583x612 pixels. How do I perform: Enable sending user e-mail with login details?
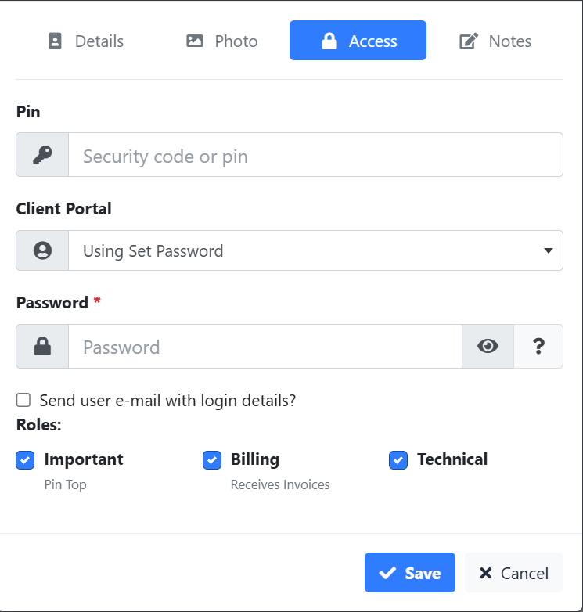click(23, 401)
